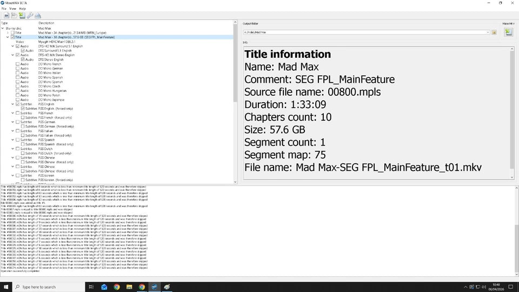Enable DD Mono Italian audio track
The height and width of the screenshot is (292, 519).
coord(17,73)
